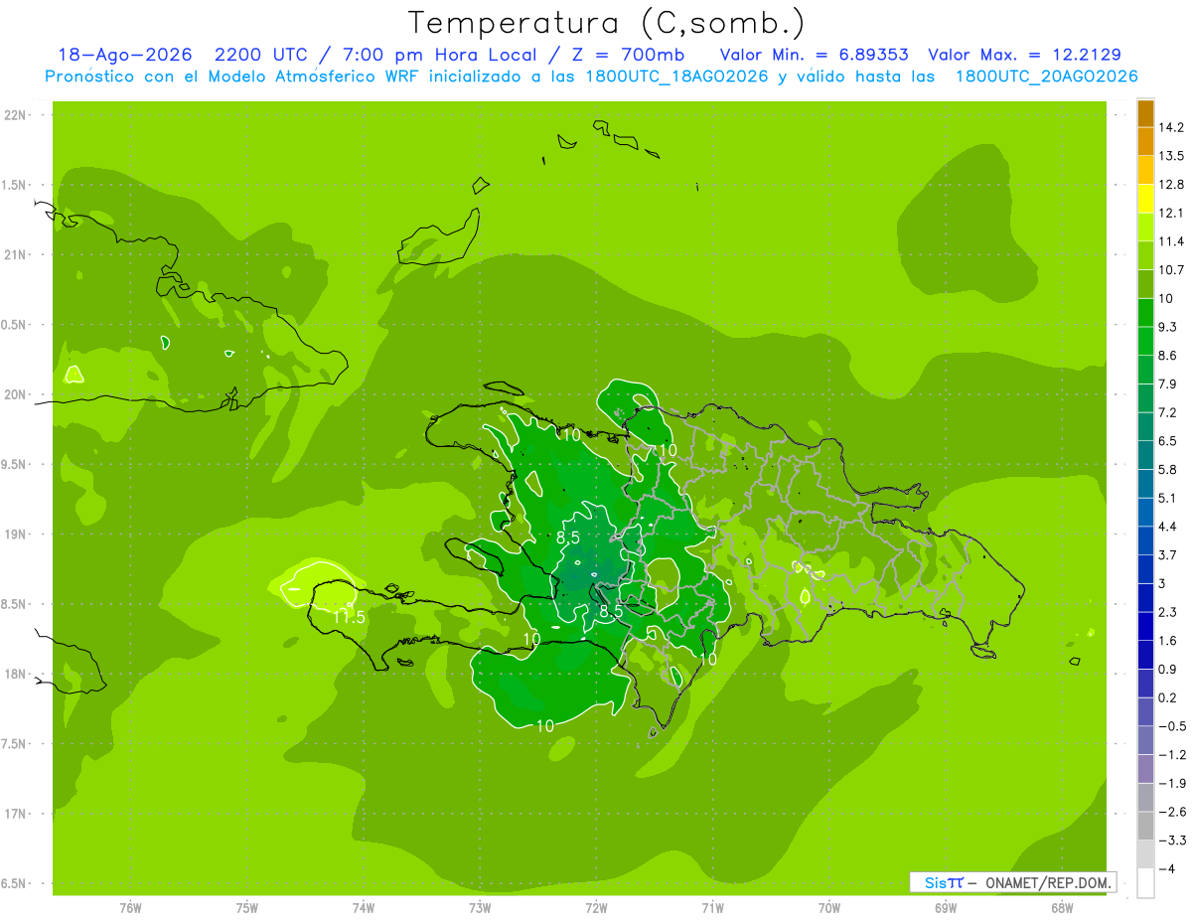Click the '14.2' color scale label

pyautogui.click(x=1170, y=127)
